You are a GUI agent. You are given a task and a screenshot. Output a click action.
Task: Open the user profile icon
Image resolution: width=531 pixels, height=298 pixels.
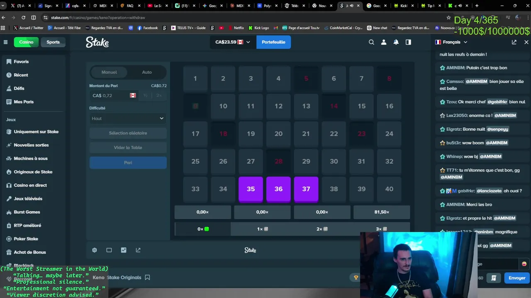pos(384,42)
